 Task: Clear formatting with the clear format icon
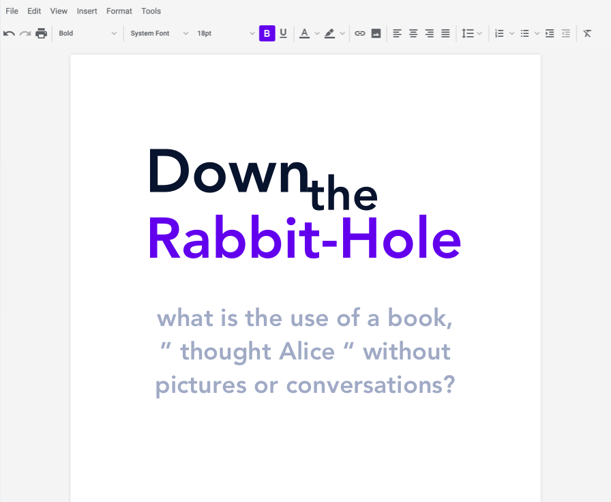[587, 33]
